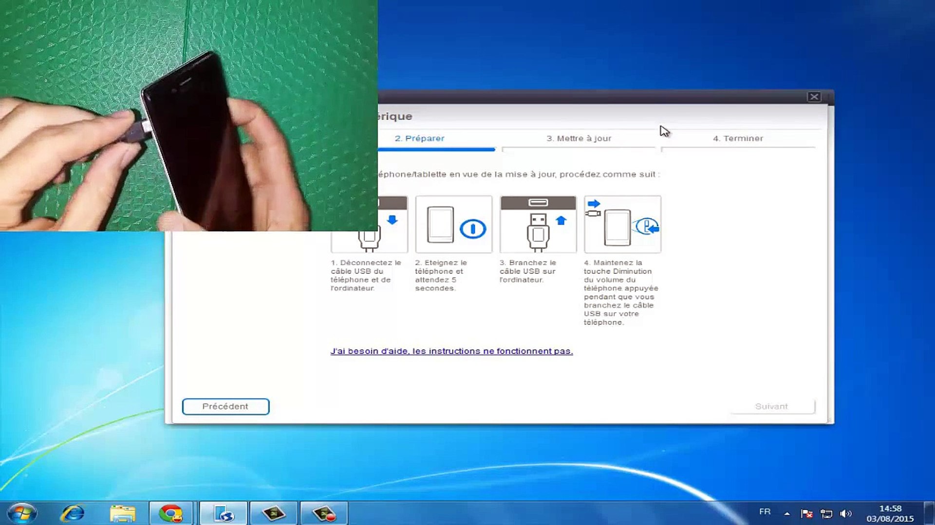Click the Précédent button
935x525 pixels.
(225, 406)
